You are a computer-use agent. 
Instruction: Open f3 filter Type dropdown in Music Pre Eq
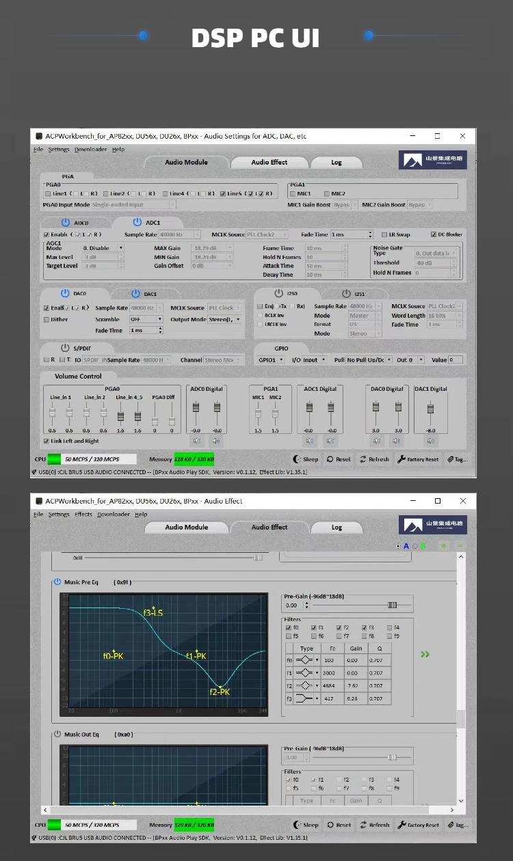[x=317, y=698]
